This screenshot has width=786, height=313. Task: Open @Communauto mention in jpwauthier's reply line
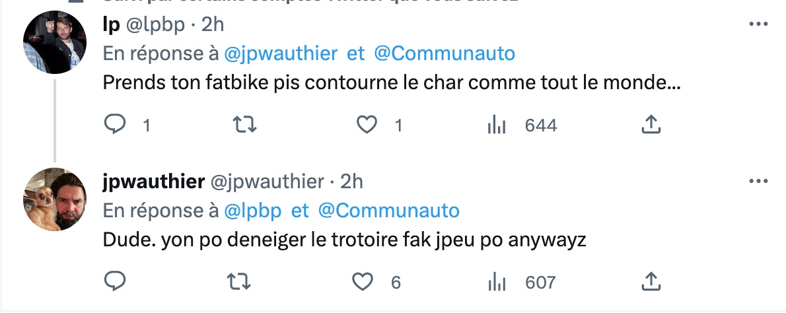pos(388,211)
